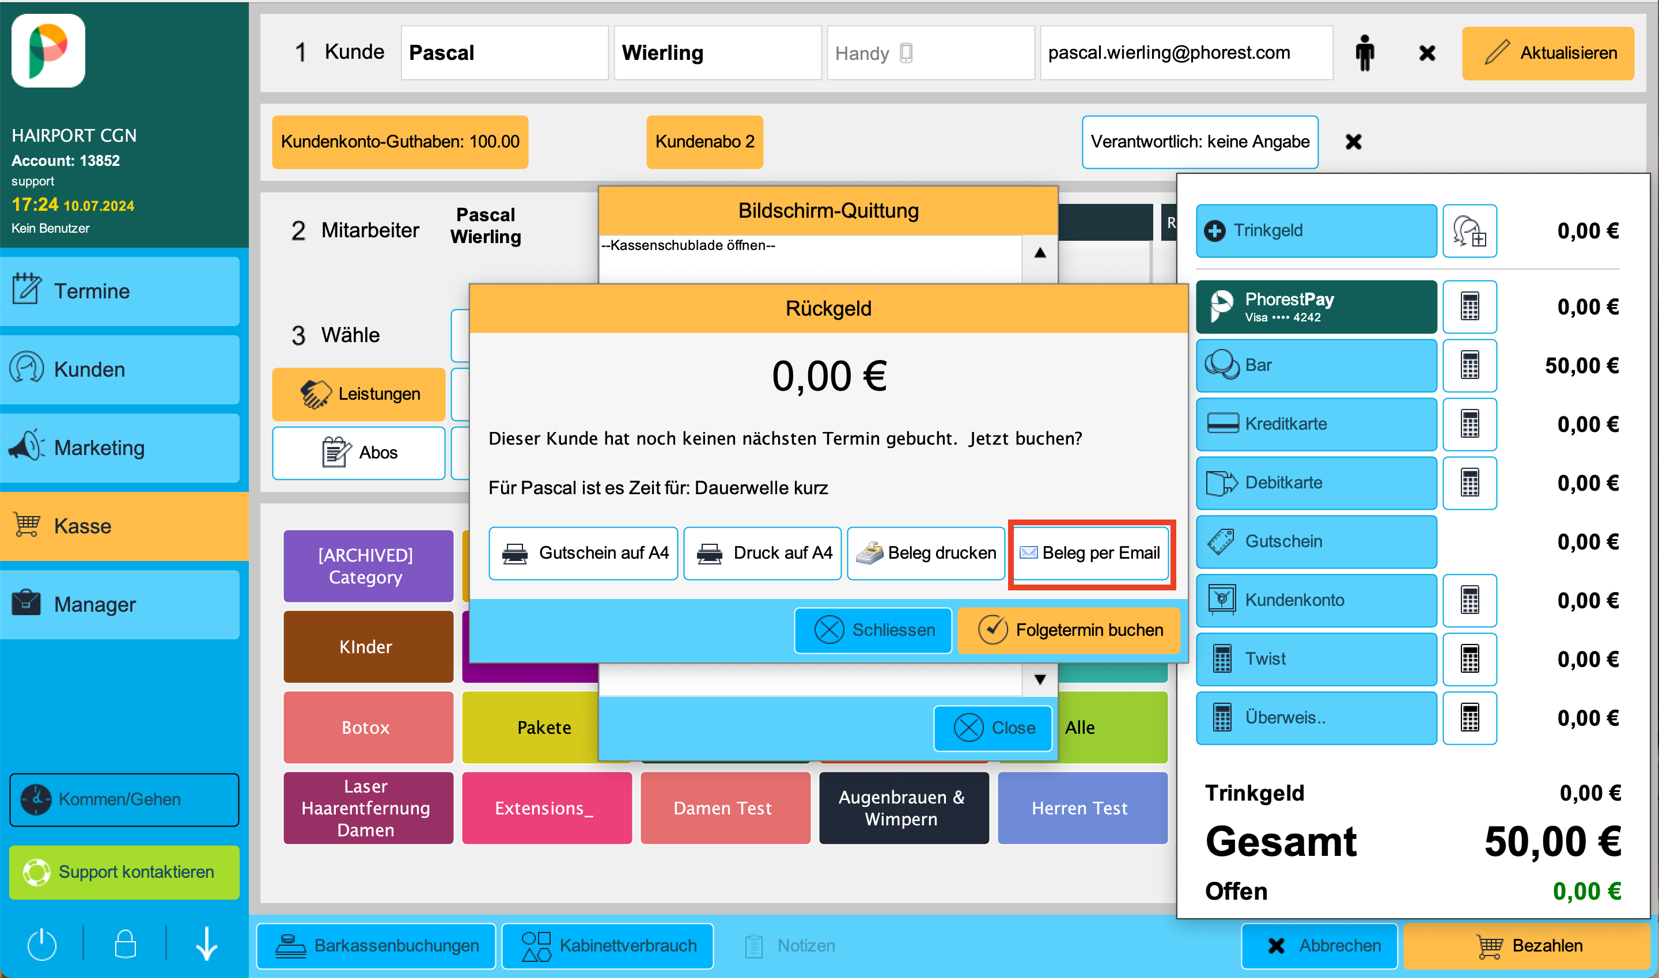The image size is (1659, 978).
Task: Open the Verantwortlich: keine Angabe selector
Action: point(1199,142)
